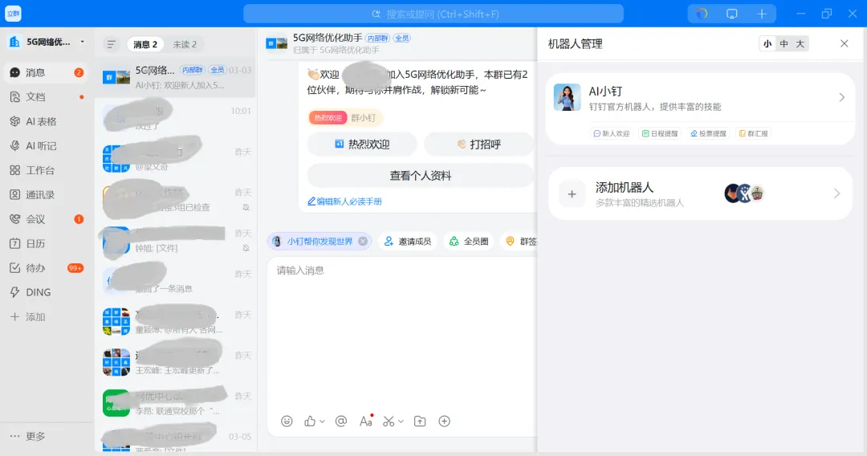Screen dimensions: 867x456
Task: Click the 投票提醒 skill tag
Action: click(708, 133)
